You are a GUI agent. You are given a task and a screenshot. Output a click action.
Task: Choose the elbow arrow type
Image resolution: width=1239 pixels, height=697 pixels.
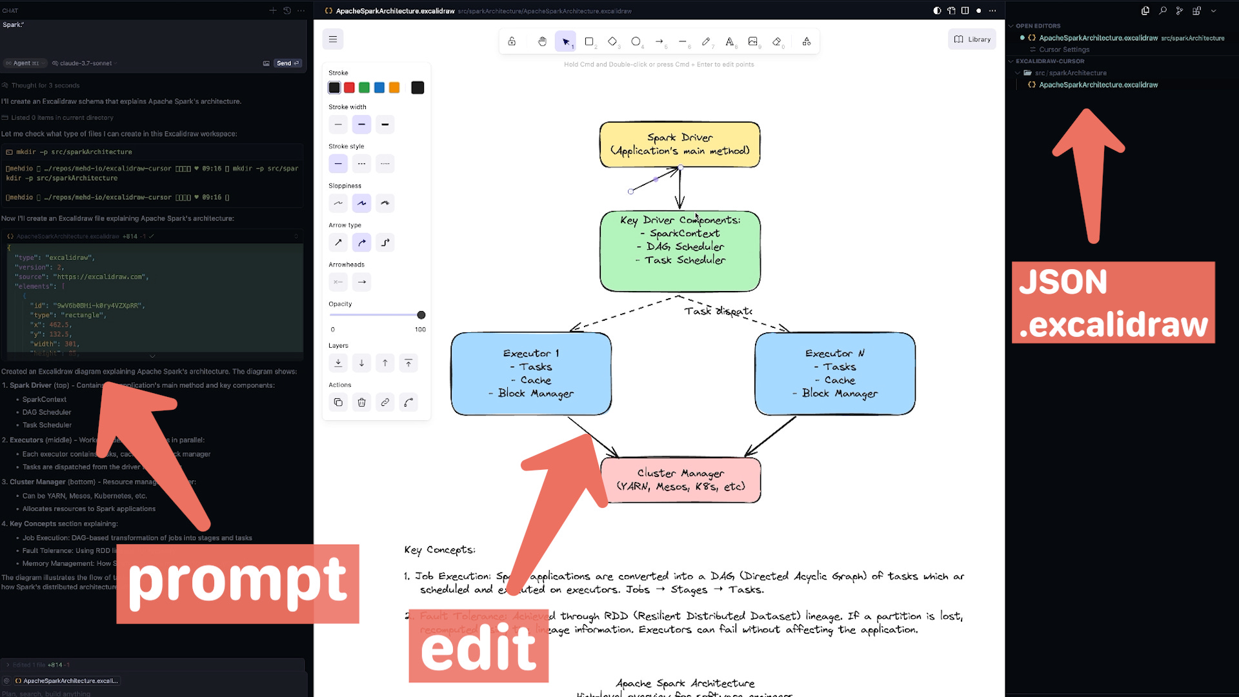pos(385,243)
